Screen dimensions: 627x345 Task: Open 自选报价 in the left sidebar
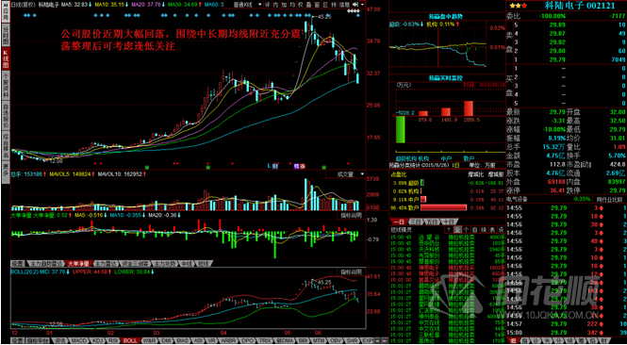[x=6, y=116]
